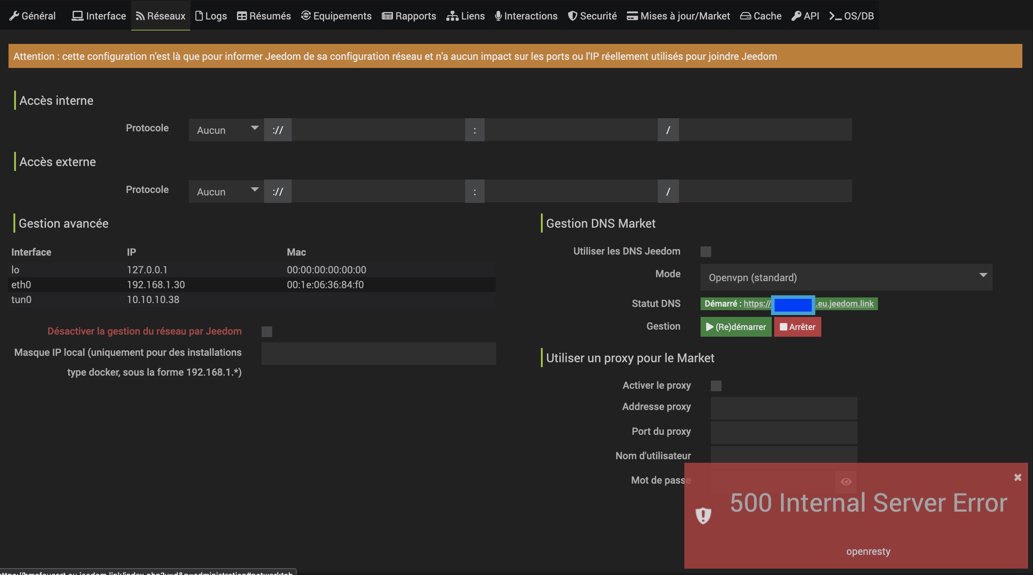
Task: Click the microphone icon next to Interactions
Action: 498,16
